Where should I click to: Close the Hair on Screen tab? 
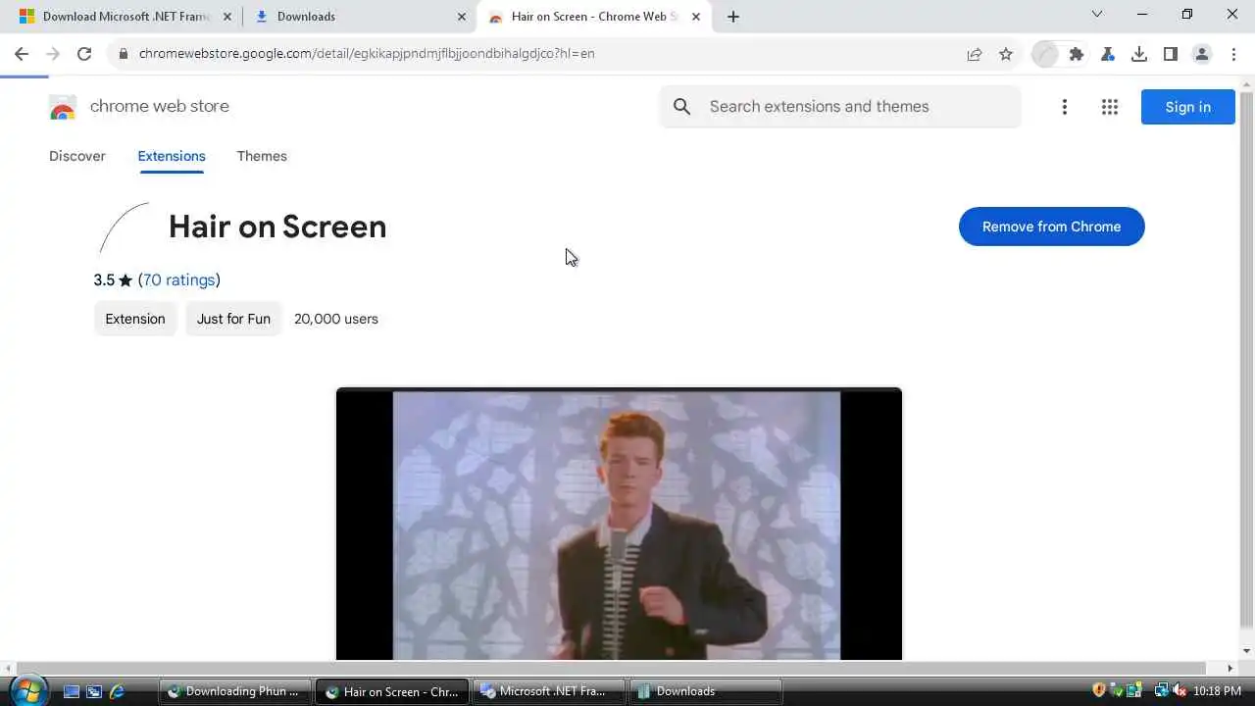pyautogui.click(x=696, y=17)
